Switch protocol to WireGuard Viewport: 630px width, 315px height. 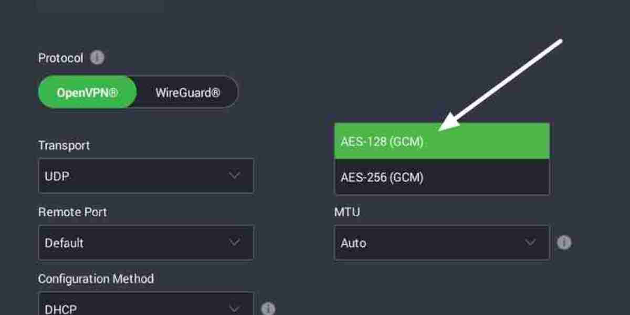click(186, 92)
